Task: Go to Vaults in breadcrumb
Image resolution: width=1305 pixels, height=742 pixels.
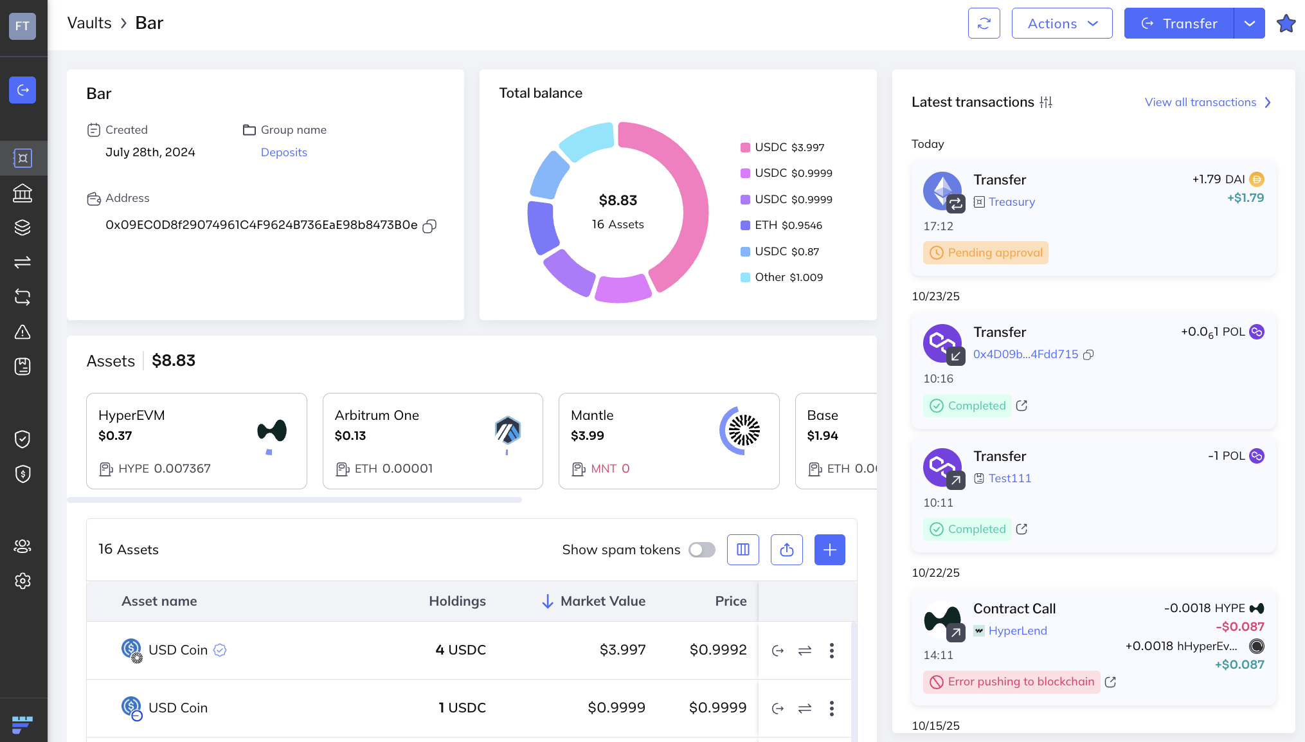Action: pos(89,23)
